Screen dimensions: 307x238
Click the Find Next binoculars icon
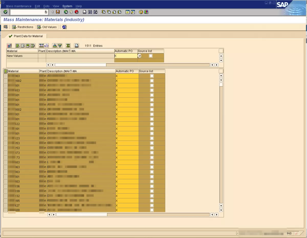[x=95, y=12]
